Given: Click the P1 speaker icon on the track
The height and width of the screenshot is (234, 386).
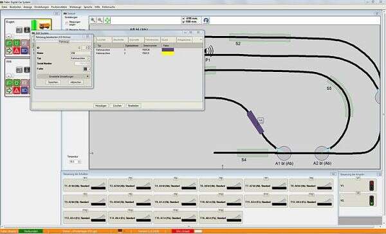Looking at the screenshot, I should [208, 51].
